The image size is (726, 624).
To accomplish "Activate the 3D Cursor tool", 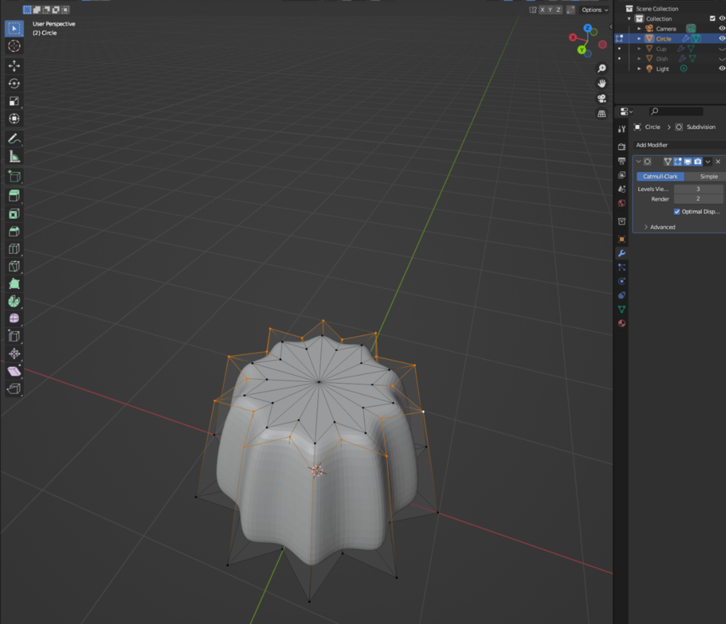I will click(14, 46).
